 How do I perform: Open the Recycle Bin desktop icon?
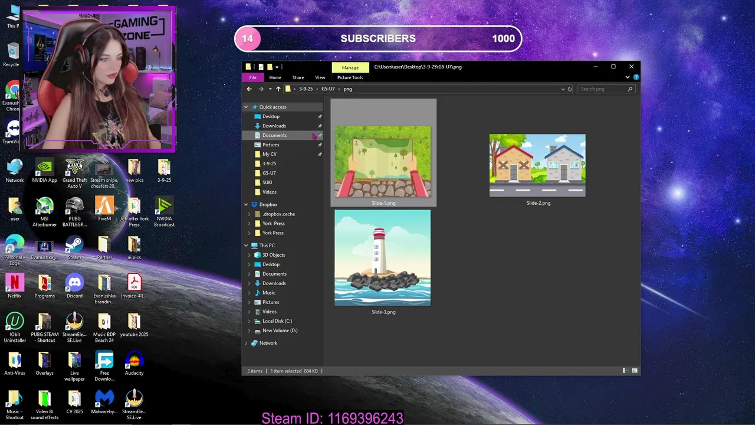click(11, 55)
